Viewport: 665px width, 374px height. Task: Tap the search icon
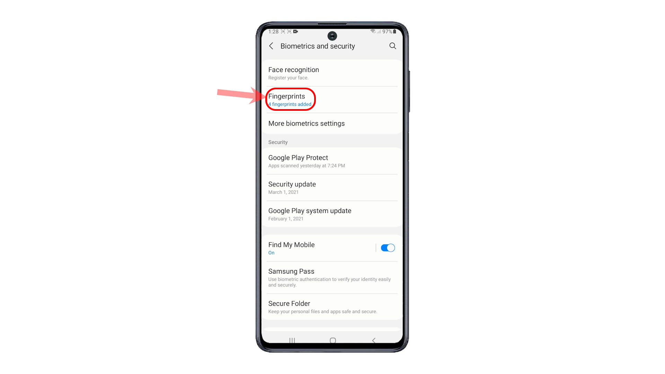(x=392, y=46)
